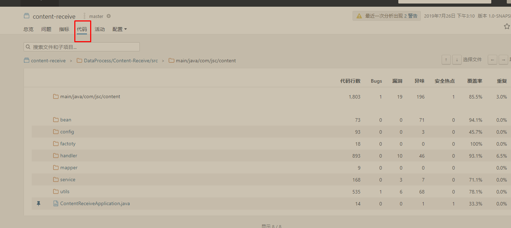The width and height of the screenshot is (511, 228).
Task: Open main/java/com/jsc/content breadcrumb link
Action: (206, 61)
